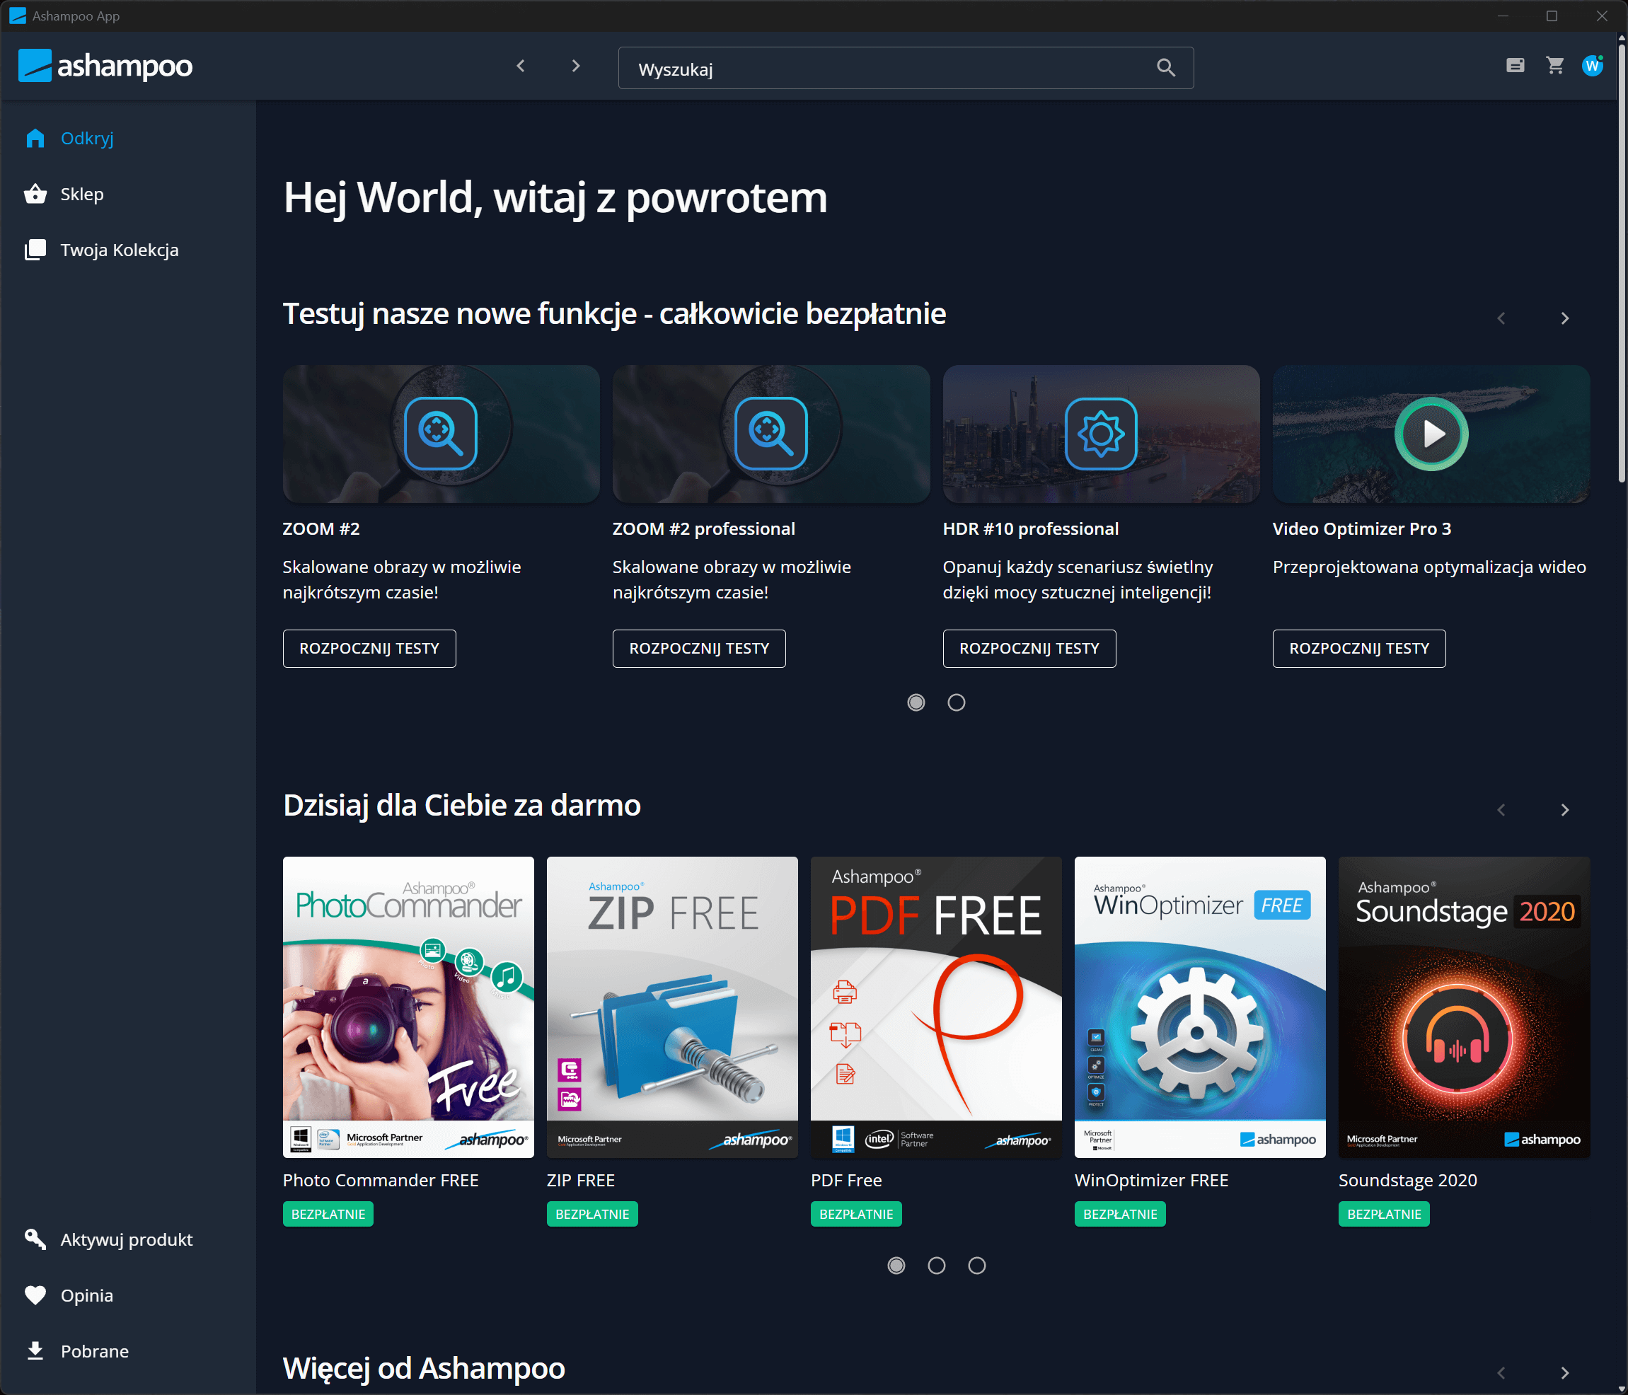Click the WinOptimizer FREE product name
The width and height of the screenshot is (1628, 1395).
pos(1152,1180)
